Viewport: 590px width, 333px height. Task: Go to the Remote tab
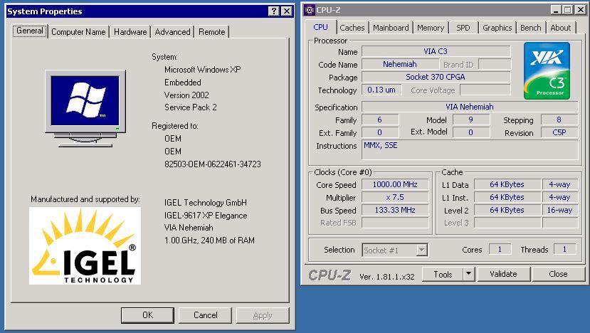click(x=211, y=32)
